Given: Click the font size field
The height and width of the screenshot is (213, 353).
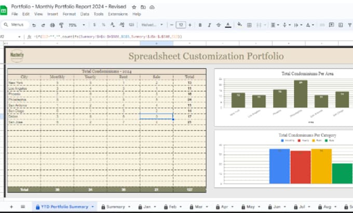Looking at the screenshot, I should pyautogui.click(x=181, y=25).
